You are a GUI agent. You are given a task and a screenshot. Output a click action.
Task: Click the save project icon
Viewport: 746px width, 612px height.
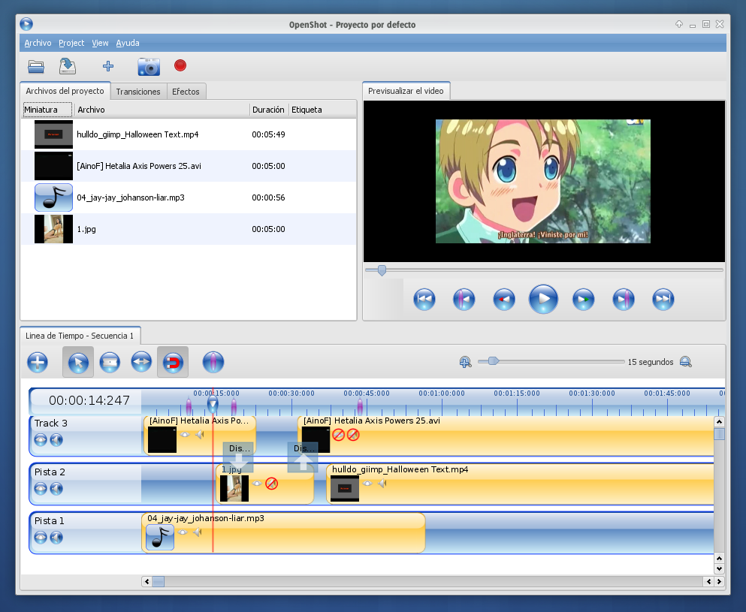(68, 67)
